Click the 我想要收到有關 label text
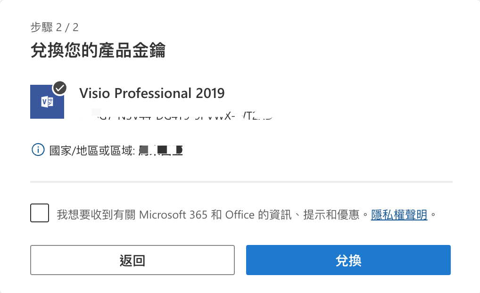 [x=96, y=215]
